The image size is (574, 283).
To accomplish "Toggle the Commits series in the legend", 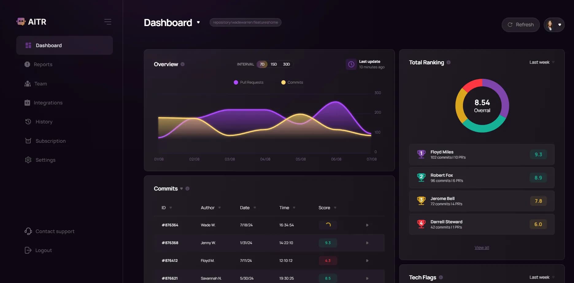I will (291, 82).
